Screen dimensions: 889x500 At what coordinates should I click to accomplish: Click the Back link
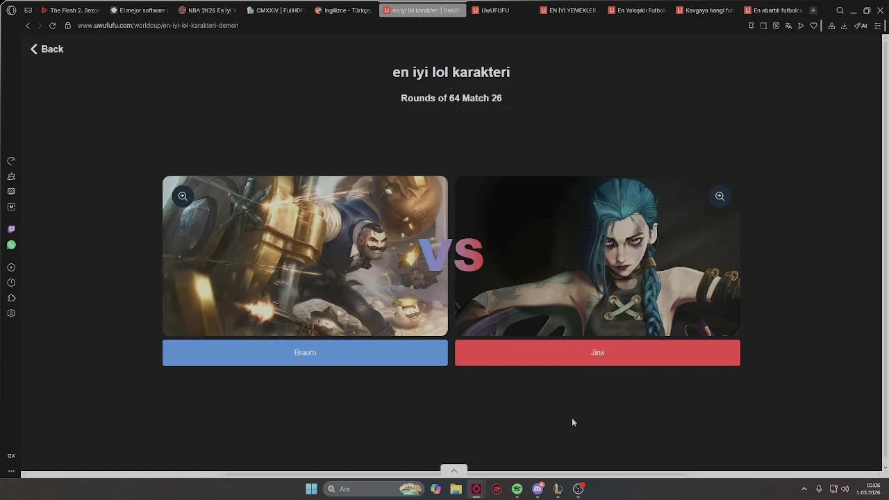point(47,49)
